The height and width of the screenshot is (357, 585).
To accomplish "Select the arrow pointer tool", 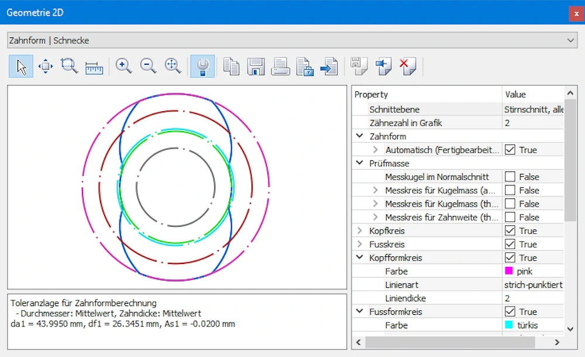I will tap(21, 67).
